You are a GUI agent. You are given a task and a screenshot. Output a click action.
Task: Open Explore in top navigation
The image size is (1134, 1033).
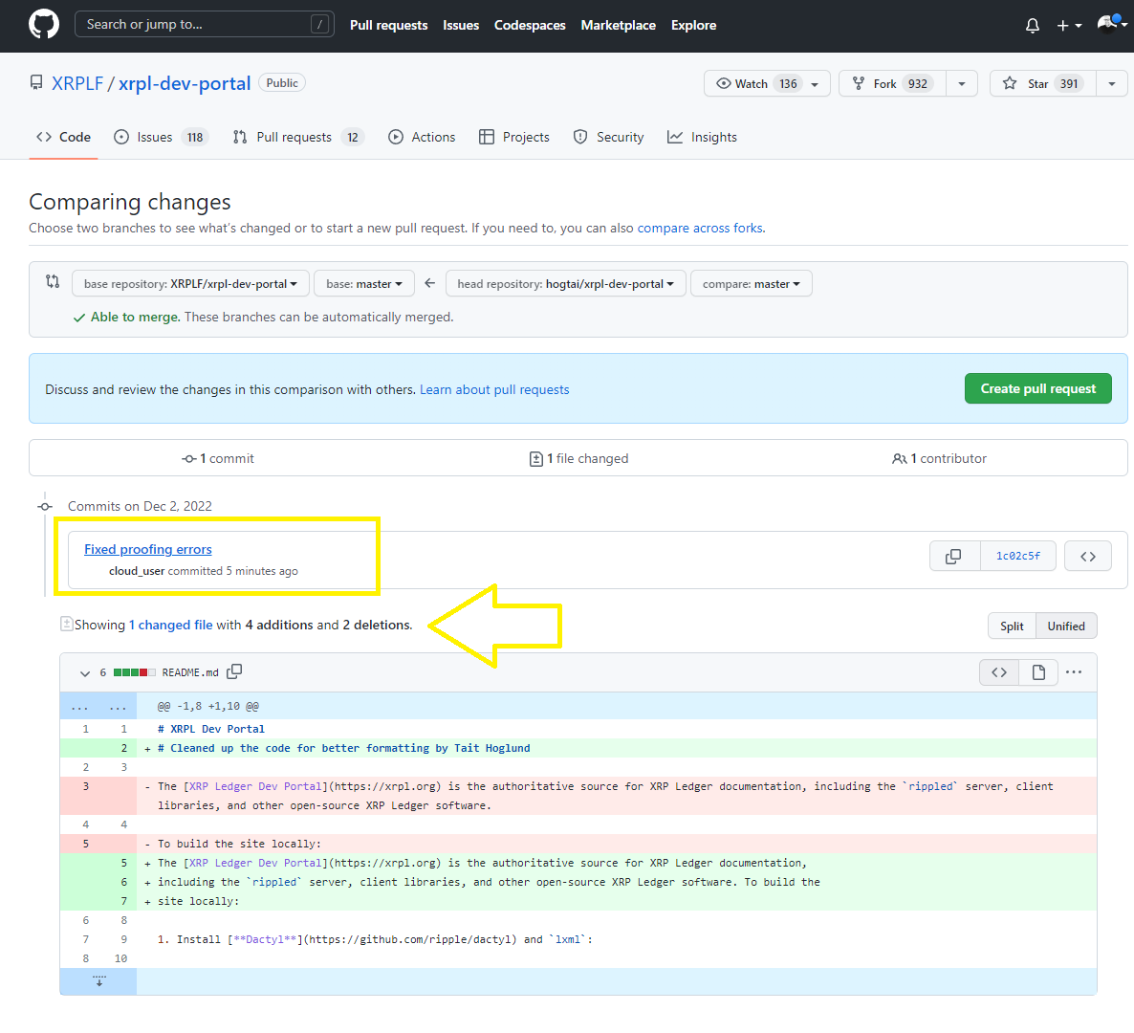point(693,25)
